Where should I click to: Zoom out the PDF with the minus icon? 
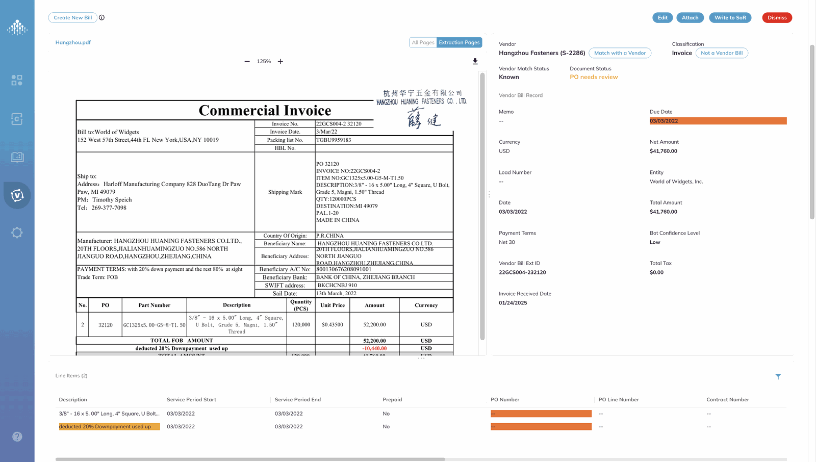(x=247, y=61)
